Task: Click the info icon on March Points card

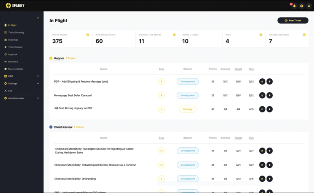Action: coord(88,35)
